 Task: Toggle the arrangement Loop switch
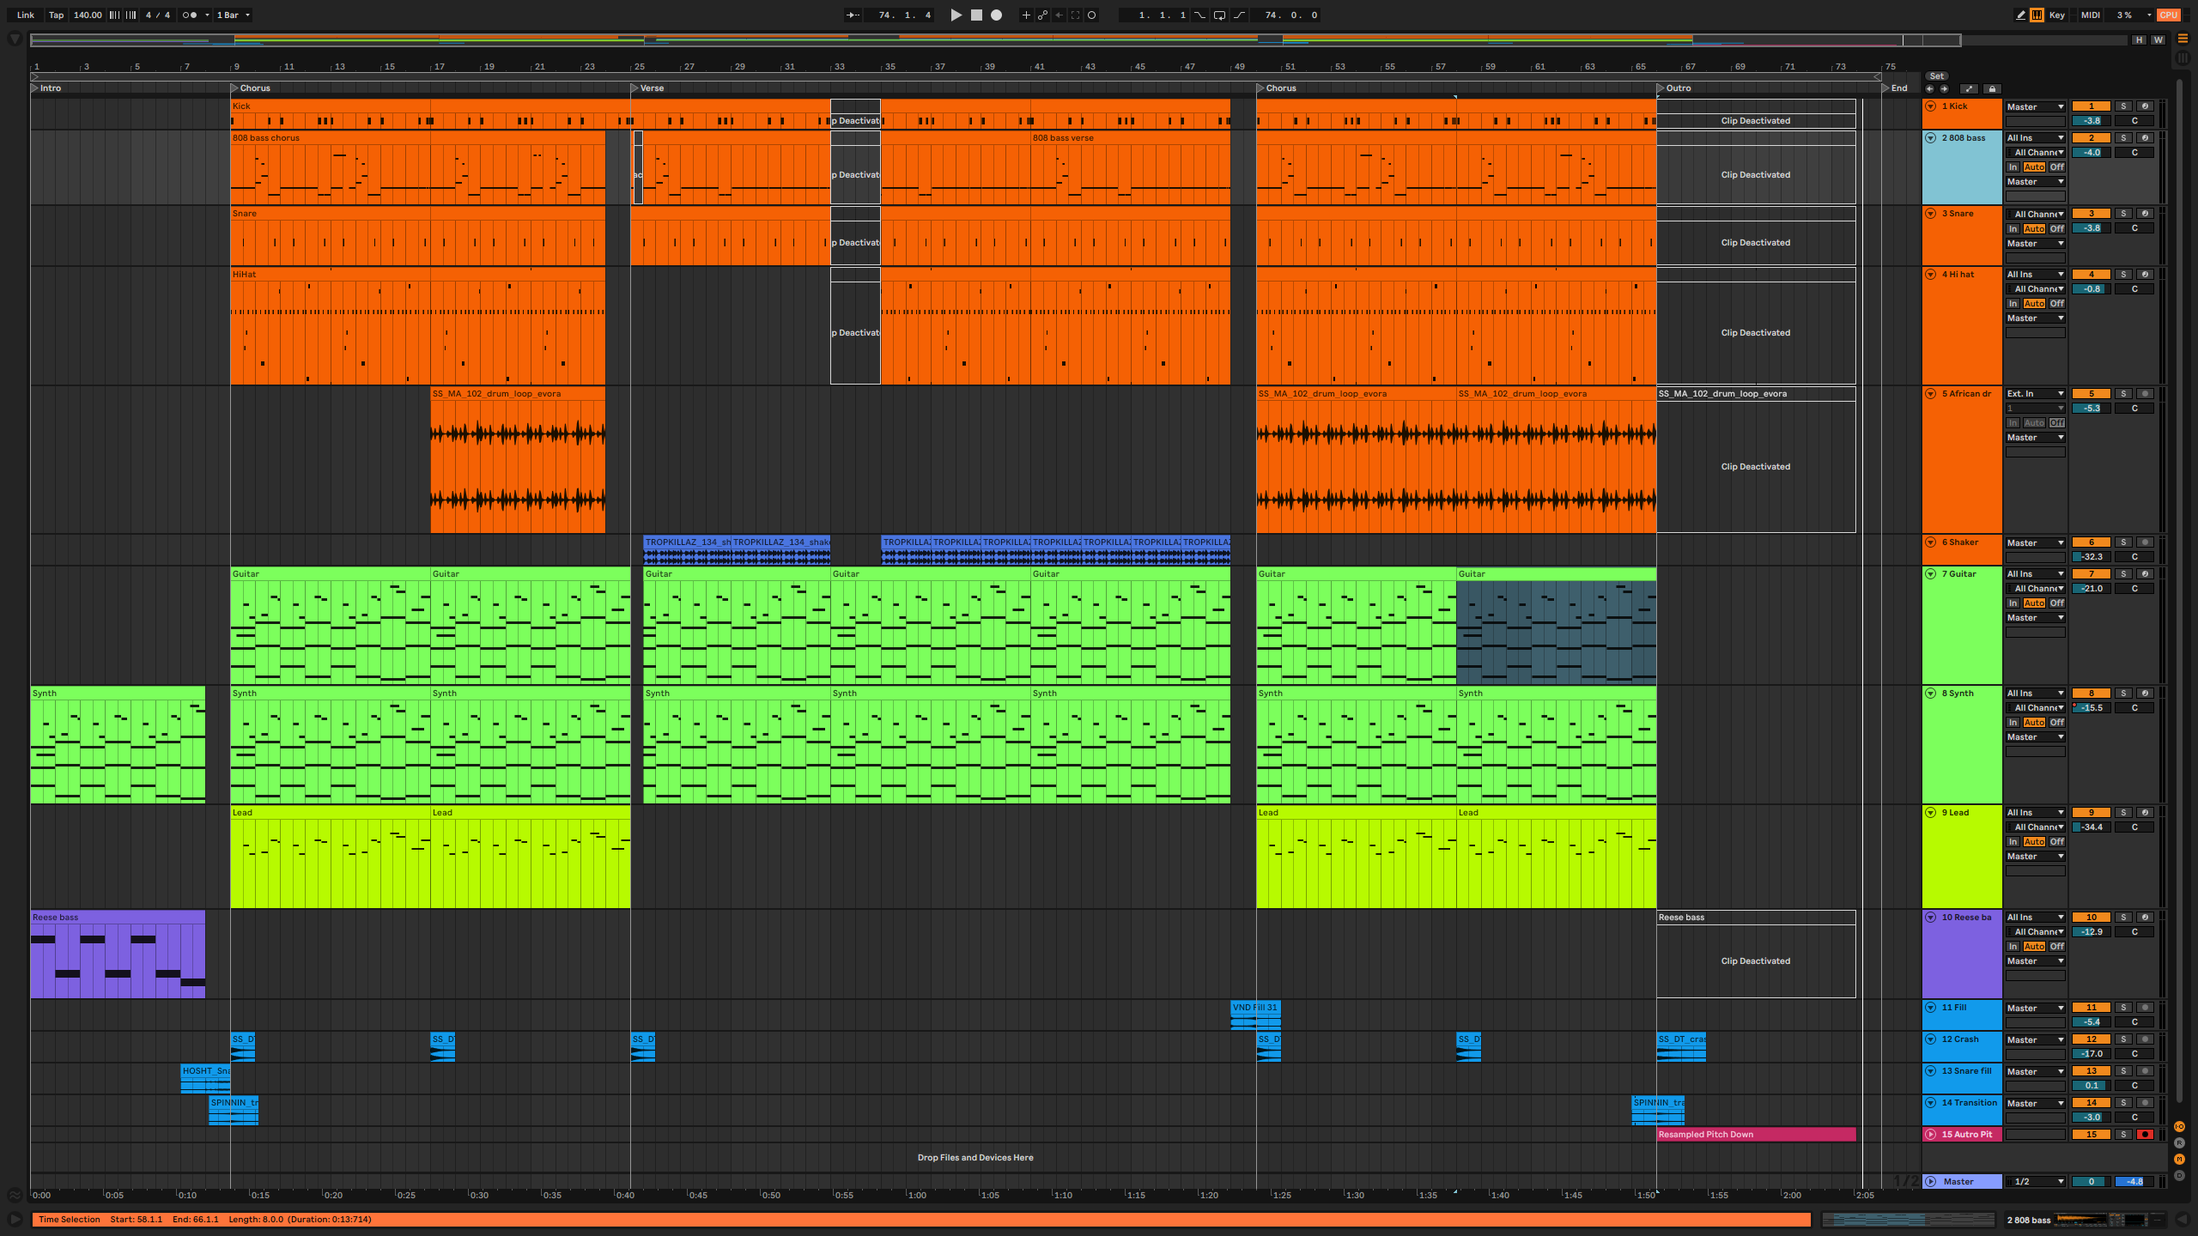[1219, 15]
